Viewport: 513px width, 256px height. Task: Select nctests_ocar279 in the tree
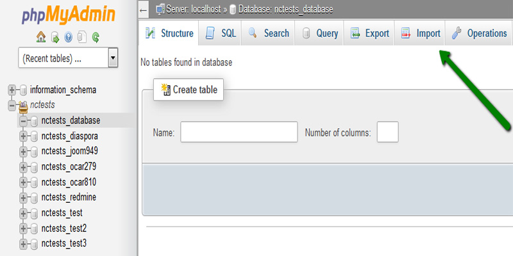[69, 167]
